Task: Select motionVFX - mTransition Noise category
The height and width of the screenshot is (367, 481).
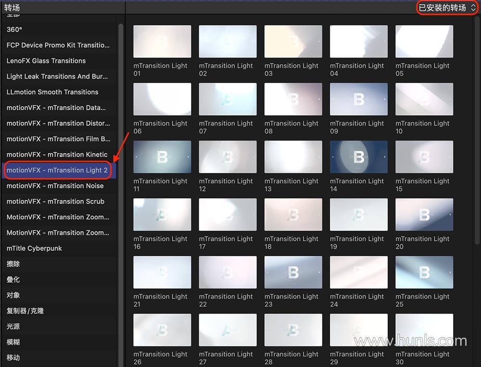Action: [x=59, y=186]
